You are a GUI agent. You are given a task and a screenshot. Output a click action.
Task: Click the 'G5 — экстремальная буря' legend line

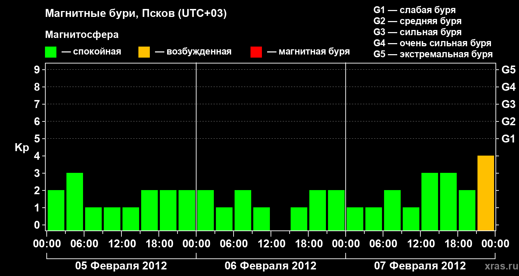click(x=433, y=54)
